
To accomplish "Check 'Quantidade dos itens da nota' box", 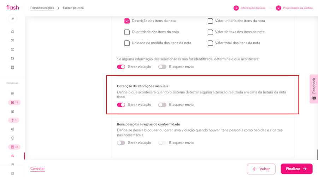I will coord(127,32).
